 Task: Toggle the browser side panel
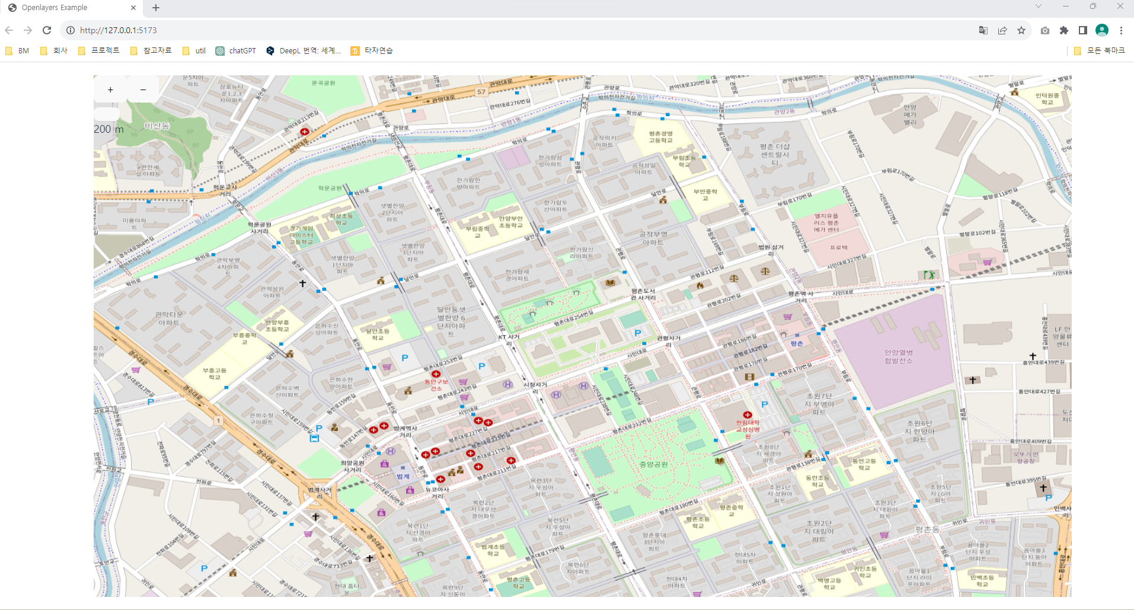click(1083, 30)
